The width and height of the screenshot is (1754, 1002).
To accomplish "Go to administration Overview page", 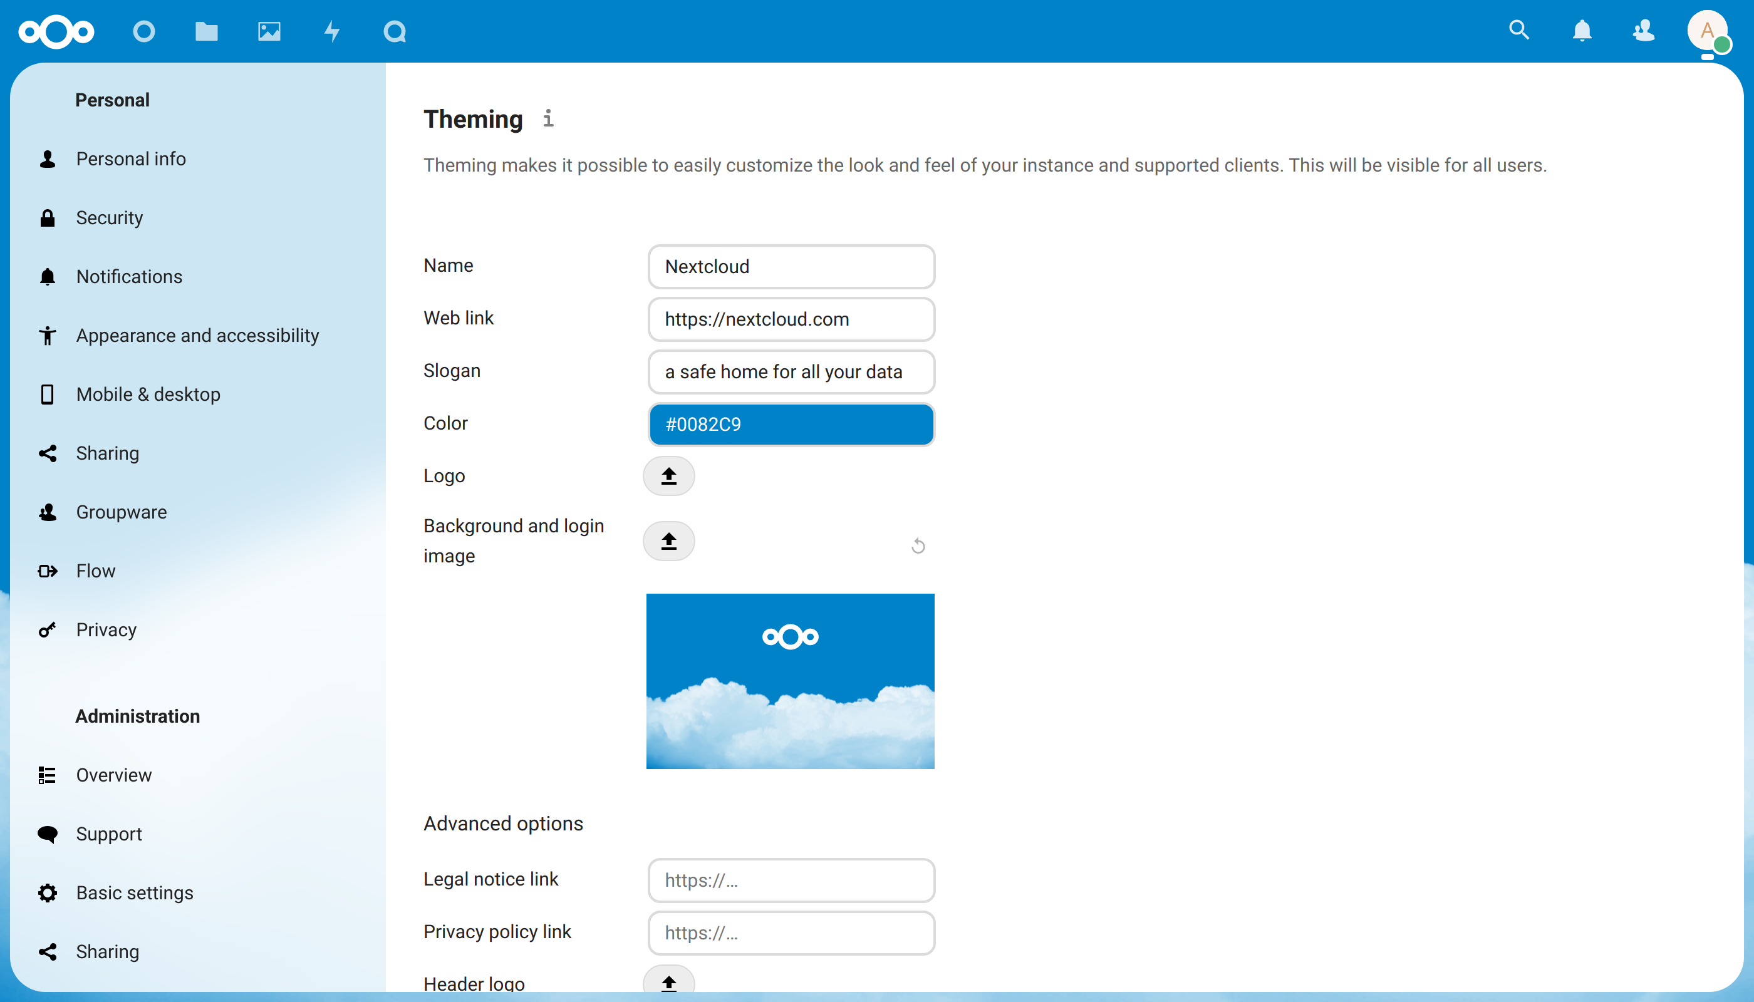I will pos(113,775).
